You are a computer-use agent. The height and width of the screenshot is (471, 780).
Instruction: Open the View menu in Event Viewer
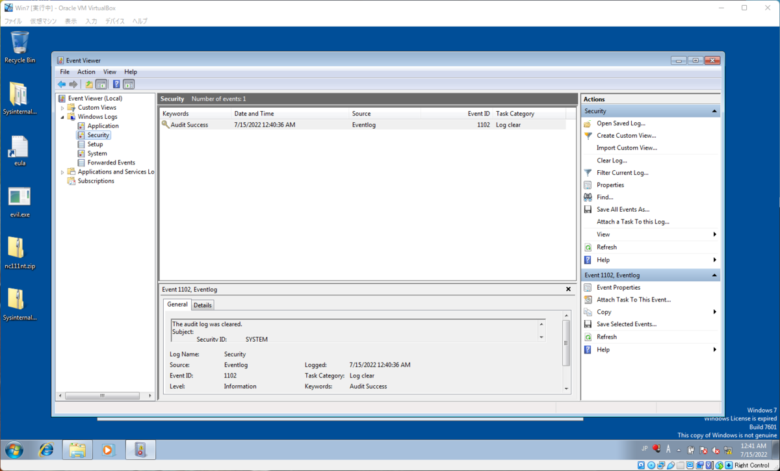[x=110, y=72]
